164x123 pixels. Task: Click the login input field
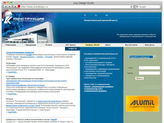coord(149,68)
